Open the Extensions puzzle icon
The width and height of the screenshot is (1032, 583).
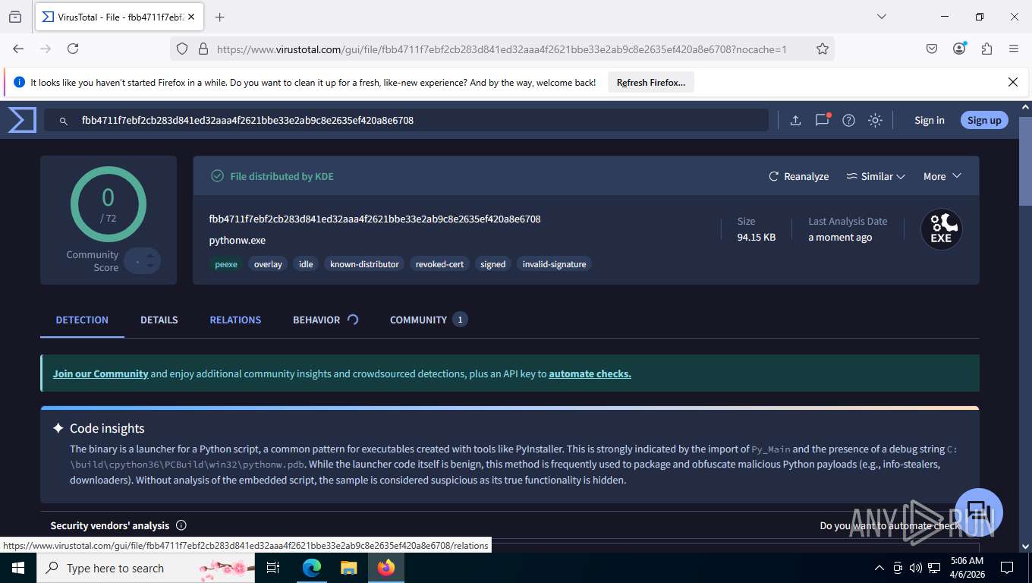(986, 49)
